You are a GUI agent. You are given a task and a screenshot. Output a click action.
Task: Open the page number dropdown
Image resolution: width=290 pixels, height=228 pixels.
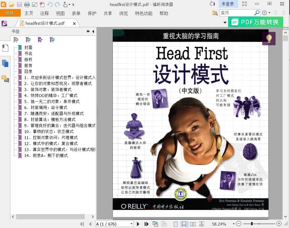pos(131,224)
